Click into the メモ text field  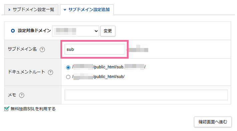(x=146, y=95)
